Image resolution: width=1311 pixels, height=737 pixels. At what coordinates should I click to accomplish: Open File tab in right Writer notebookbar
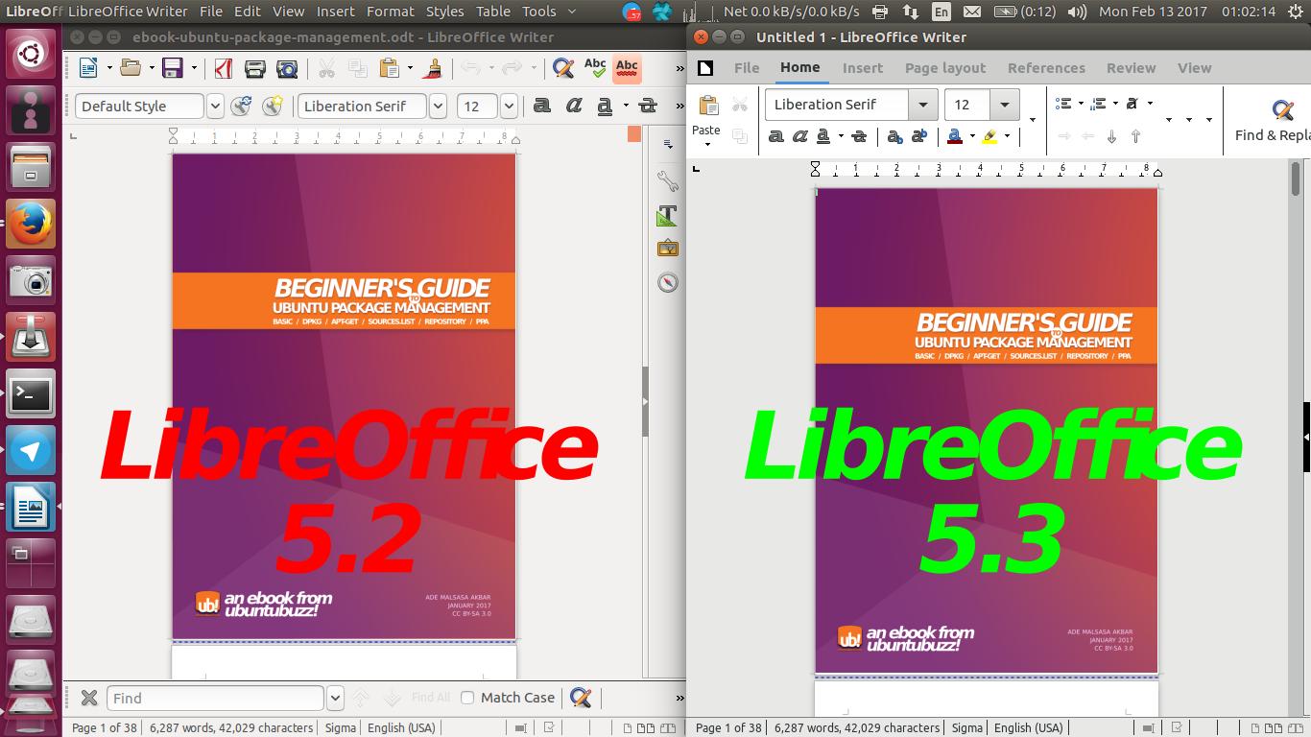(x=747, y=68)
